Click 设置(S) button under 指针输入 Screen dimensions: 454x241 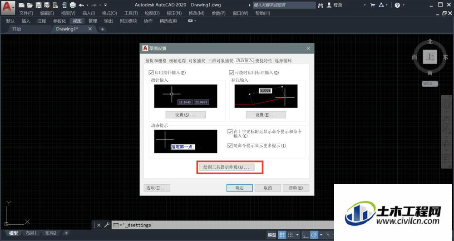pyautogui.click(x=186, y=115)
